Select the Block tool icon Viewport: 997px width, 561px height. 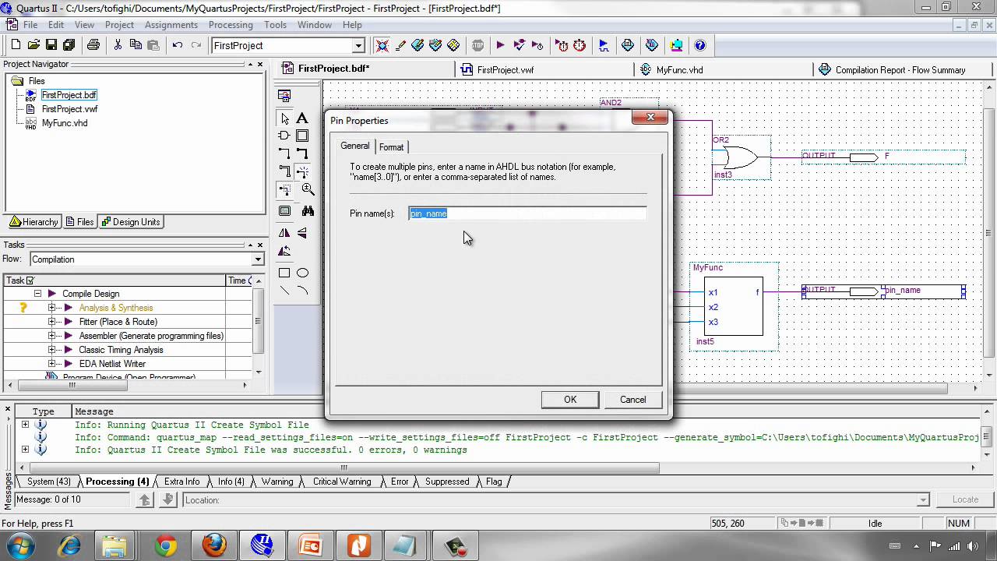tap(302, 136)
